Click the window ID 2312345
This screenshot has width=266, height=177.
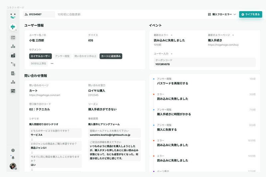93,95
